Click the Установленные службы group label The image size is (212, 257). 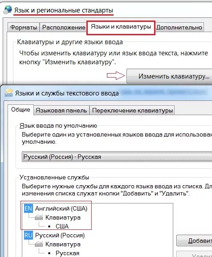tap(54, 177)
